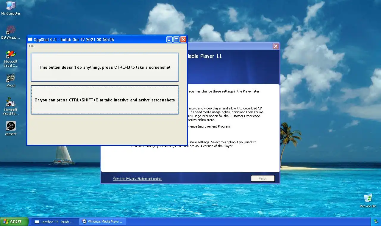Viewport: 381px width, 226px height.
Task: Select the cppshot desktop shortcut
Action: point(11,128)
